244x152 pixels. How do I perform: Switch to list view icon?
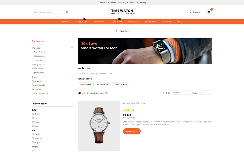83,93
